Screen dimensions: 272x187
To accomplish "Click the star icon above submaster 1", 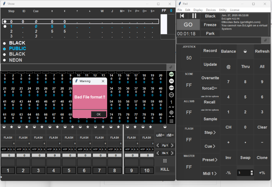I will (11, 127).
